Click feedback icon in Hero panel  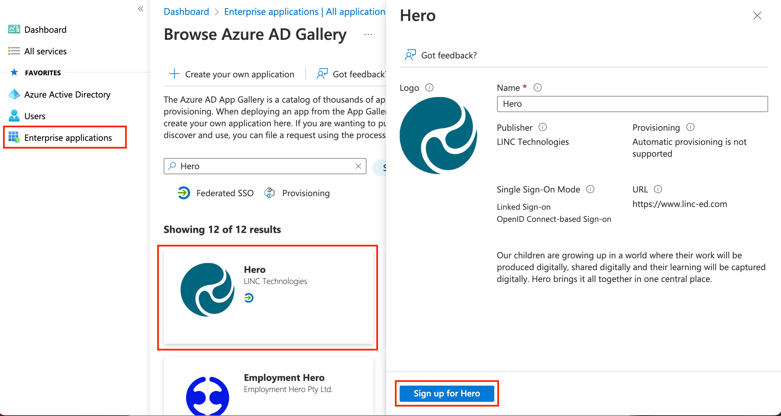pyautogui.click(x=410, y=55)
